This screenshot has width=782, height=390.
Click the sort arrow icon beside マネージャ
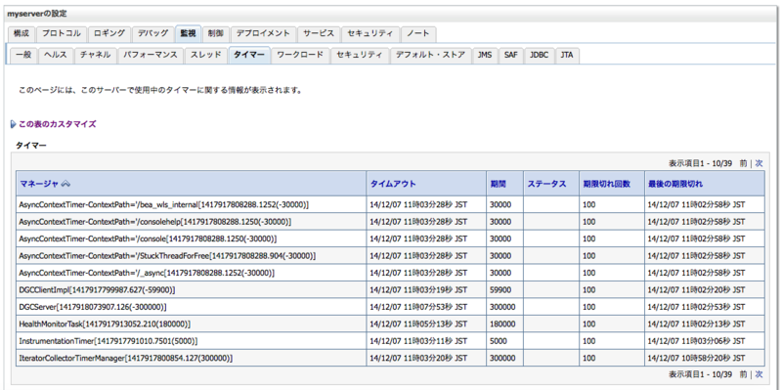coord(65,184)
